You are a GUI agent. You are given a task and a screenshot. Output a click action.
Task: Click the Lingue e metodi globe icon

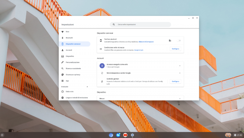point(63,98)
